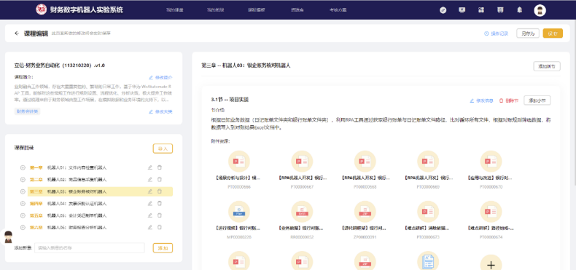The image size is (576, 270).
Task: Edit chapter 第一章 with its pencil icon
Action: pyautogui.click(x=150, y=167)
